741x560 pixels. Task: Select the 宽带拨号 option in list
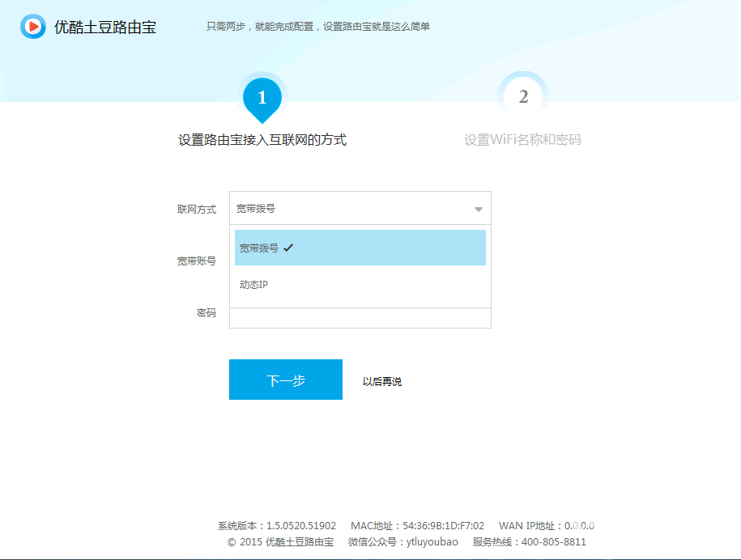point(360,248)
